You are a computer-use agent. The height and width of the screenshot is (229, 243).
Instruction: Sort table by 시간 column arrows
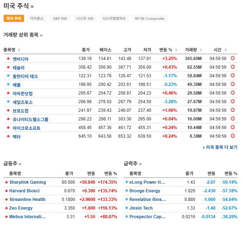coord(226,50)
